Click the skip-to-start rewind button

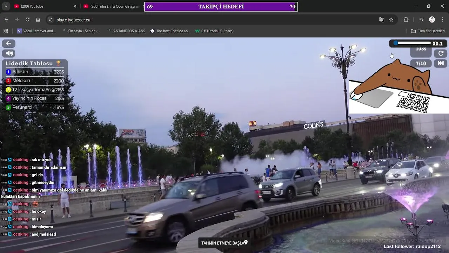(x=441, y=63)
